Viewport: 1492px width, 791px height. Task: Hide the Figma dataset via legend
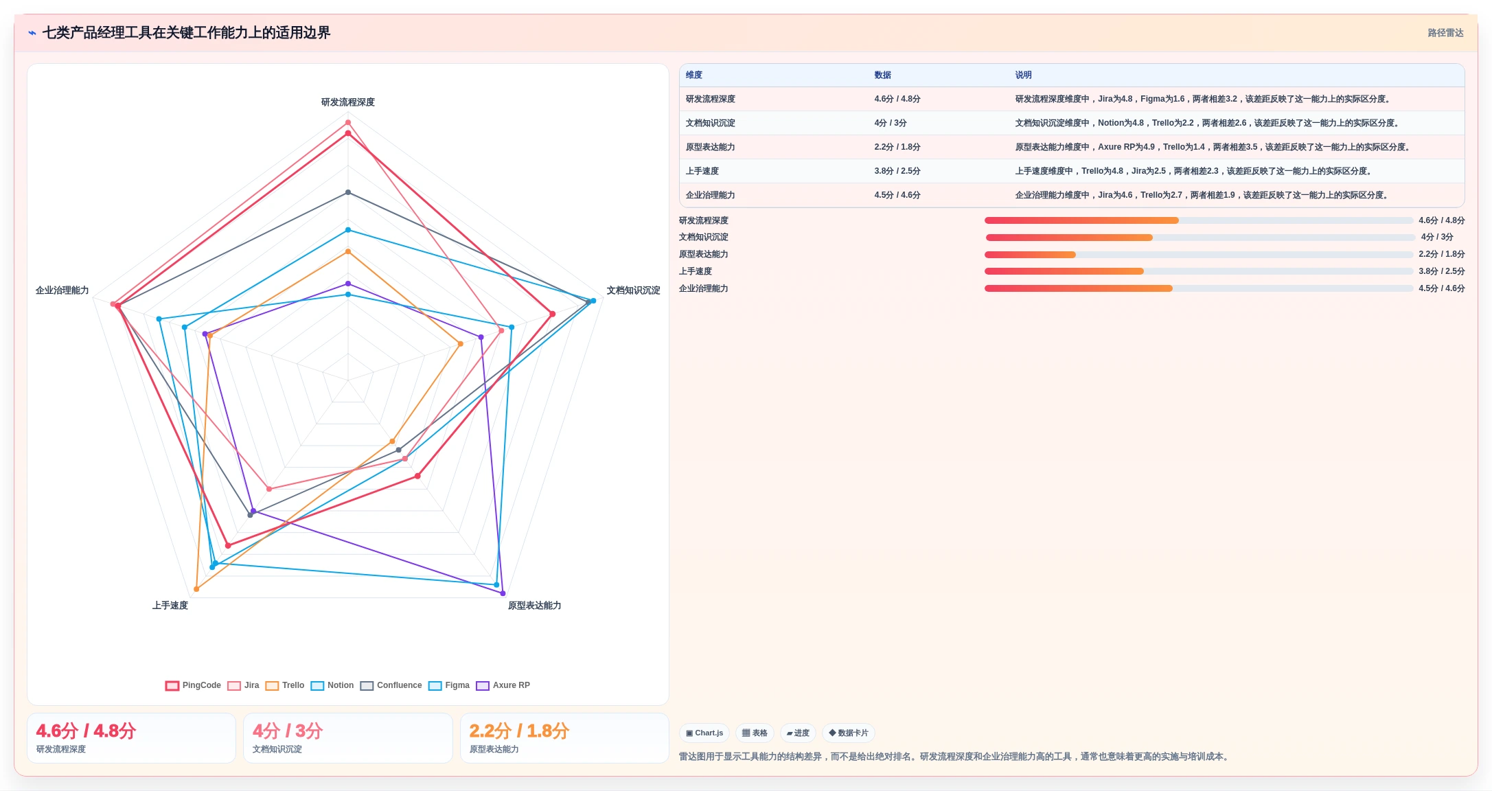pyautogui.click(x=435, y=685)
